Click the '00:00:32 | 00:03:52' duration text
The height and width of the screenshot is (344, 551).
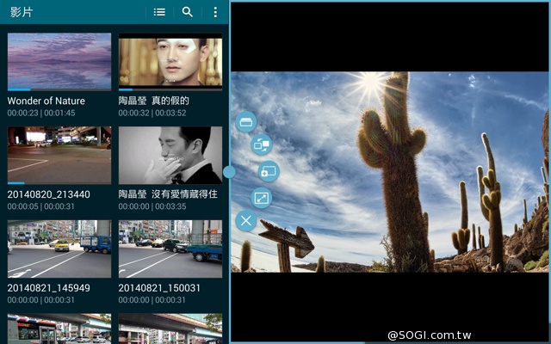click(152, 113)
